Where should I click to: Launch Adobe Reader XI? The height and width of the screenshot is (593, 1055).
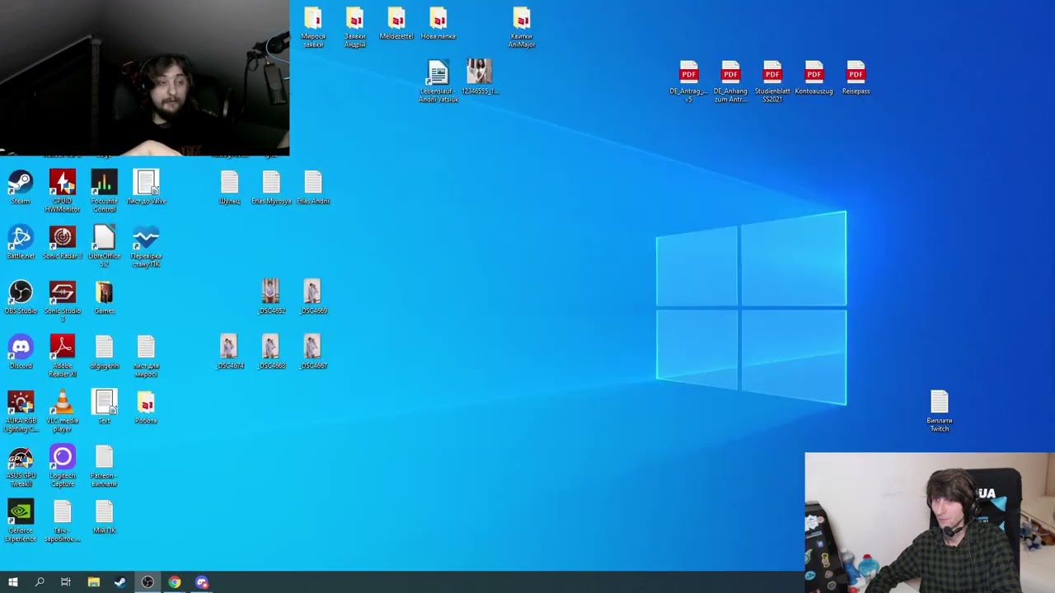click(x=63, y=356)
